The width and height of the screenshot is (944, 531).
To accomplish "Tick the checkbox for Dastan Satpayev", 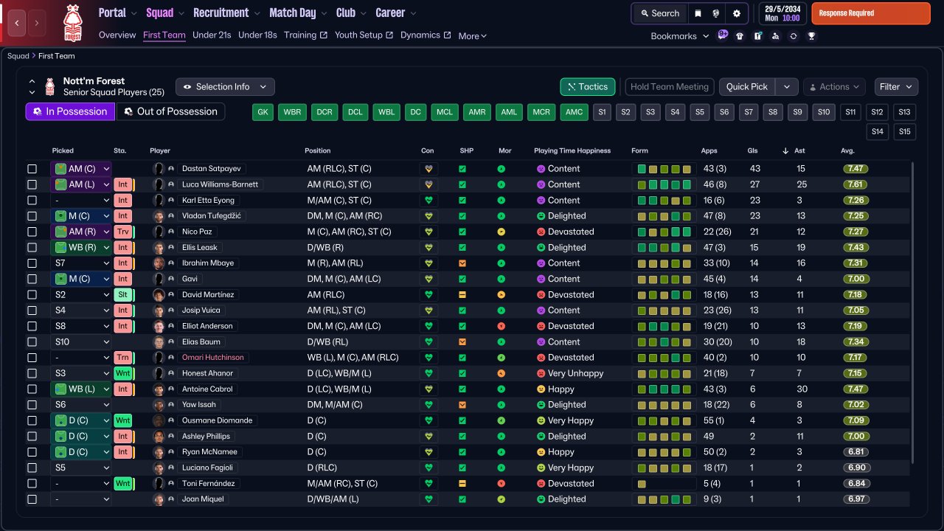I will (32, 169).
